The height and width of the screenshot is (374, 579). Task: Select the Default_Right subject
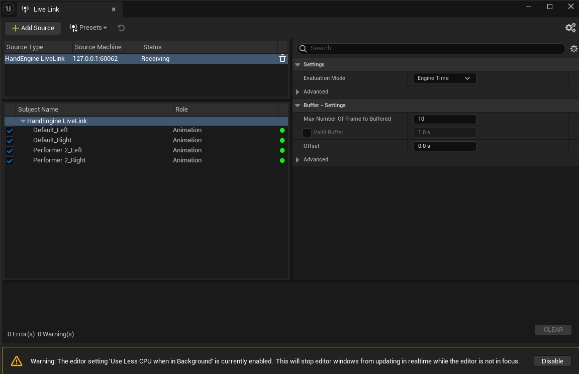(52, 140)
